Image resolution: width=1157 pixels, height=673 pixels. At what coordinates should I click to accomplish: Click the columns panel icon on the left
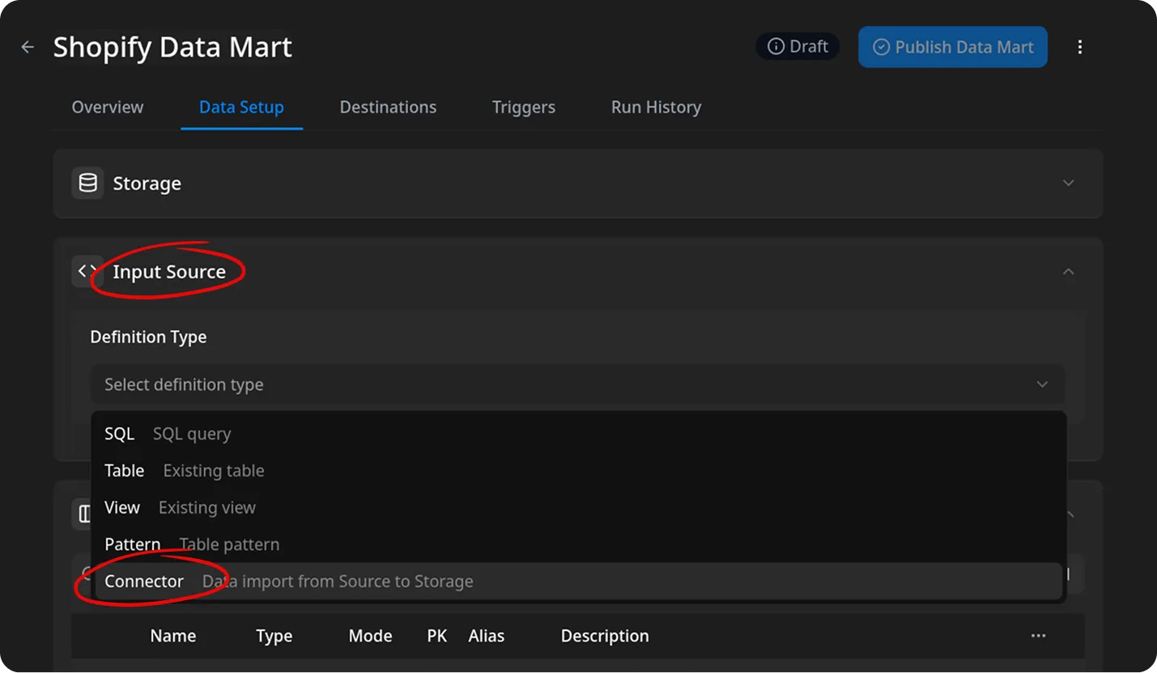click(x=84, y=514)
